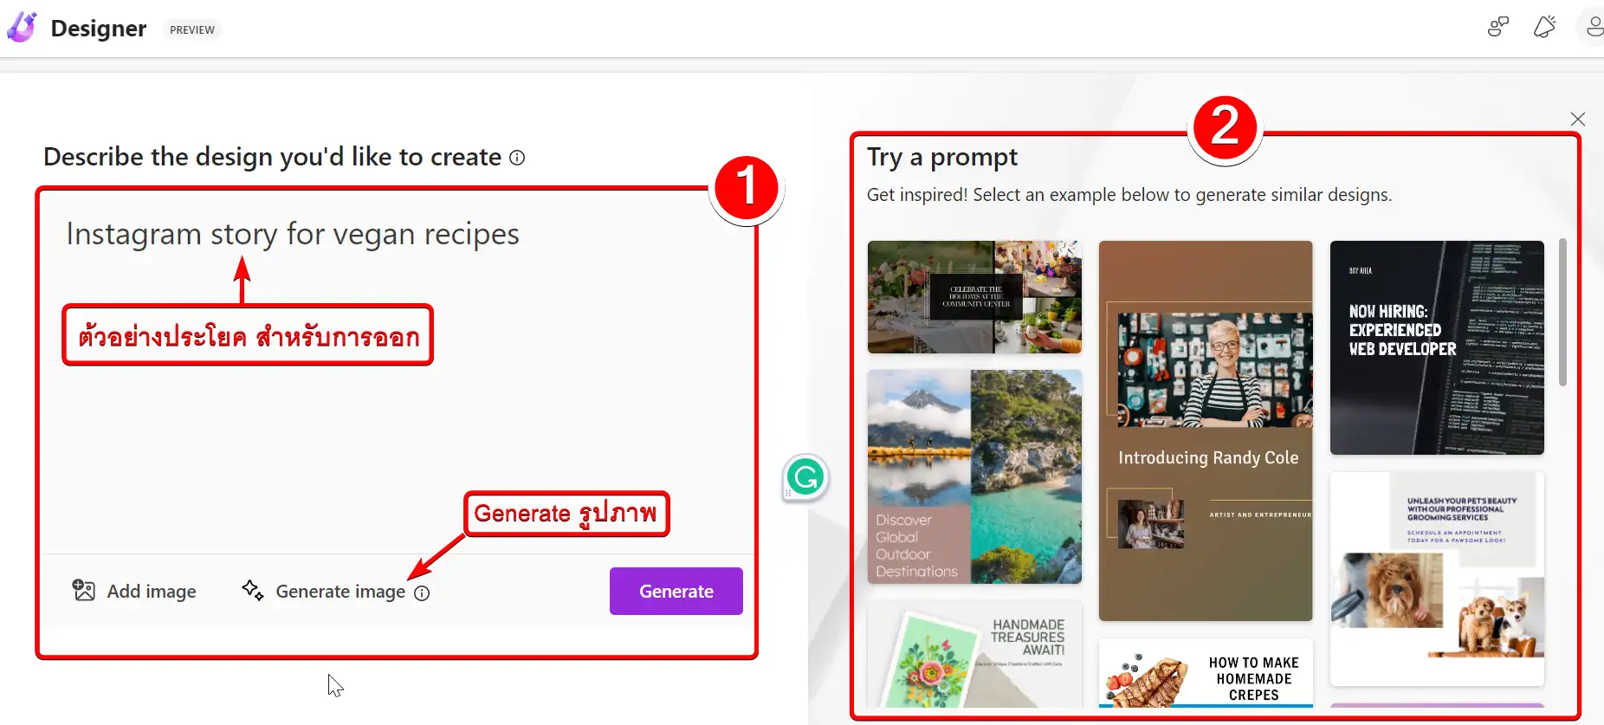This screenshot has height=725, width=1604.
Task: Click the Add image text button
Action: pos(152,591)
